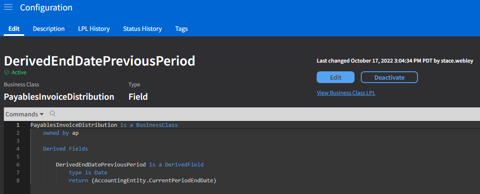
Task: Open the View Business Class LPL link
Action: click(x=346, y=93)
